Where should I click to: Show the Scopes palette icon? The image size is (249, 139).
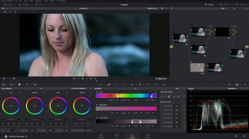click(237, 85)
